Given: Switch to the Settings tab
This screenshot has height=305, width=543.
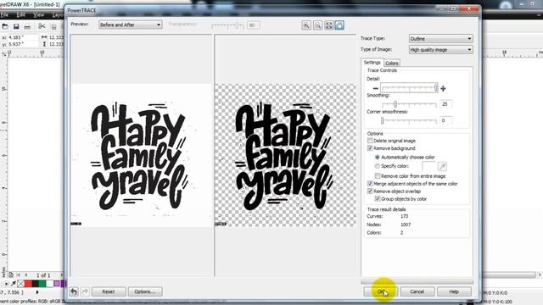Looking at the screenshot, I should coord(372,63).
